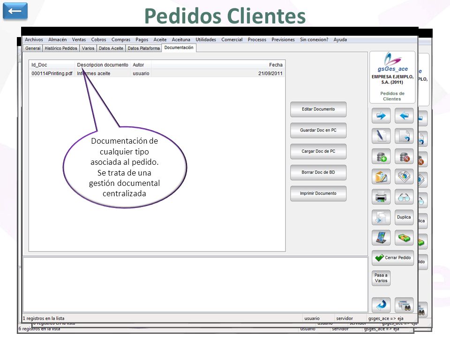This screenshot has width=450, height=338.
Task: Click the document undo icon
Action: [x=404, y=136]
